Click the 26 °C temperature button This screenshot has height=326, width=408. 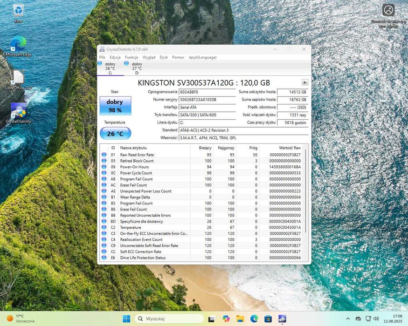[x=115, y=134]
